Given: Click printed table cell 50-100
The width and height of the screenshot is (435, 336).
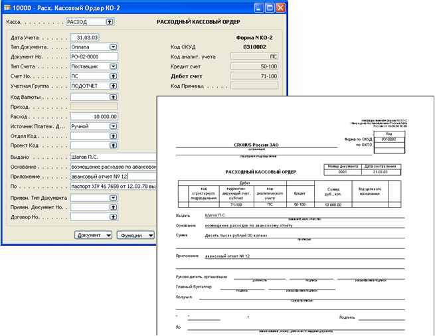Looking at the screenshot, I should tap(300, 205).
